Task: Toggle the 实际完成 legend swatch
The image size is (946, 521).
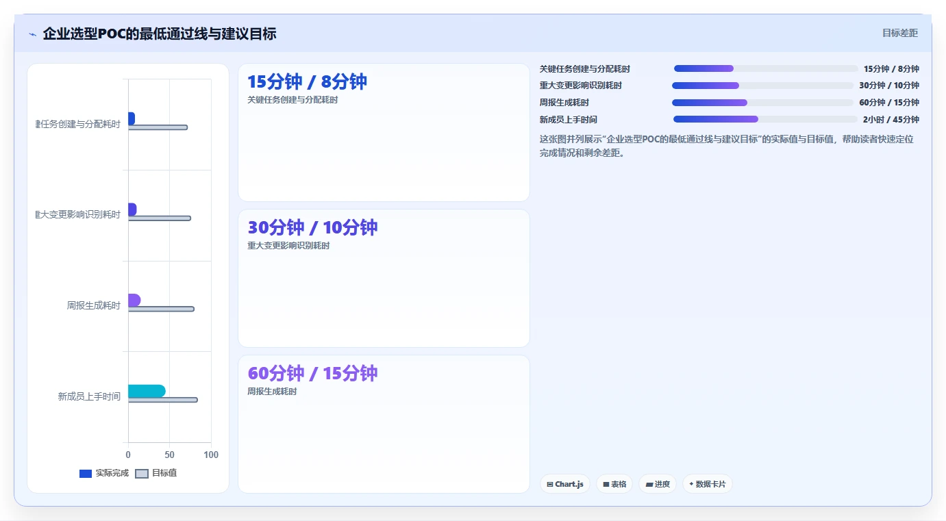Action: (86, 474)
